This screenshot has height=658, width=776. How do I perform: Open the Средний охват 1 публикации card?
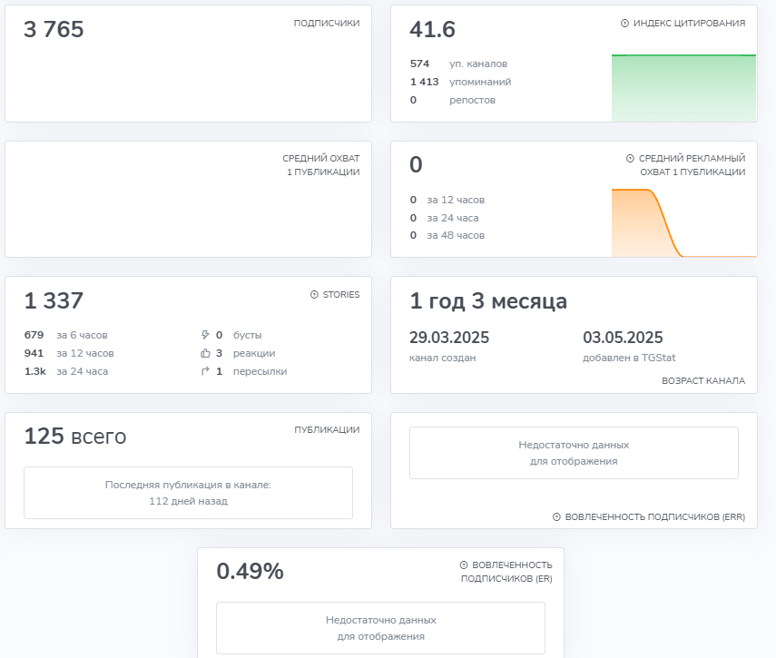[188, 200]
